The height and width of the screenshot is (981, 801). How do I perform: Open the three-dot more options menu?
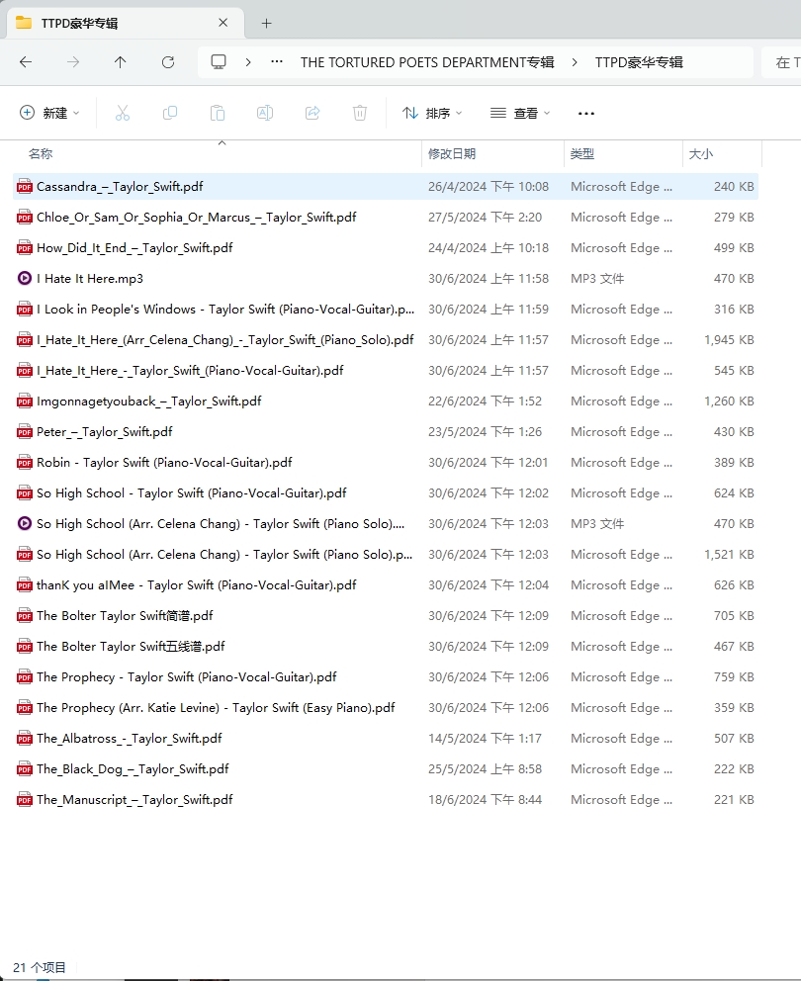pyautogui.click(x=586, y=114)
